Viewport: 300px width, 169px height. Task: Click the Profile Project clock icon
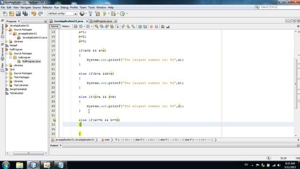(x=122, y=14)
